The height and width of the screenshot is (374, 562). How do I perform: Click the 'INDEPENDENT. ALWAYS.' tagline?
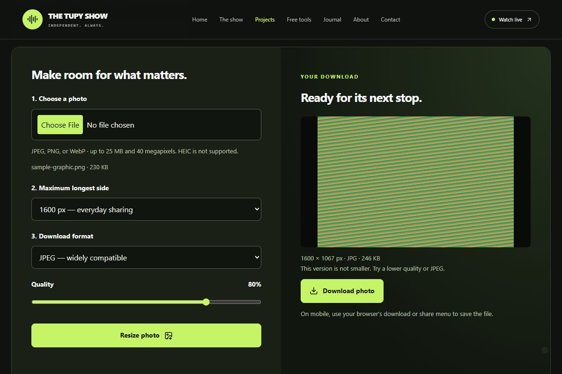tap(76, 25)
